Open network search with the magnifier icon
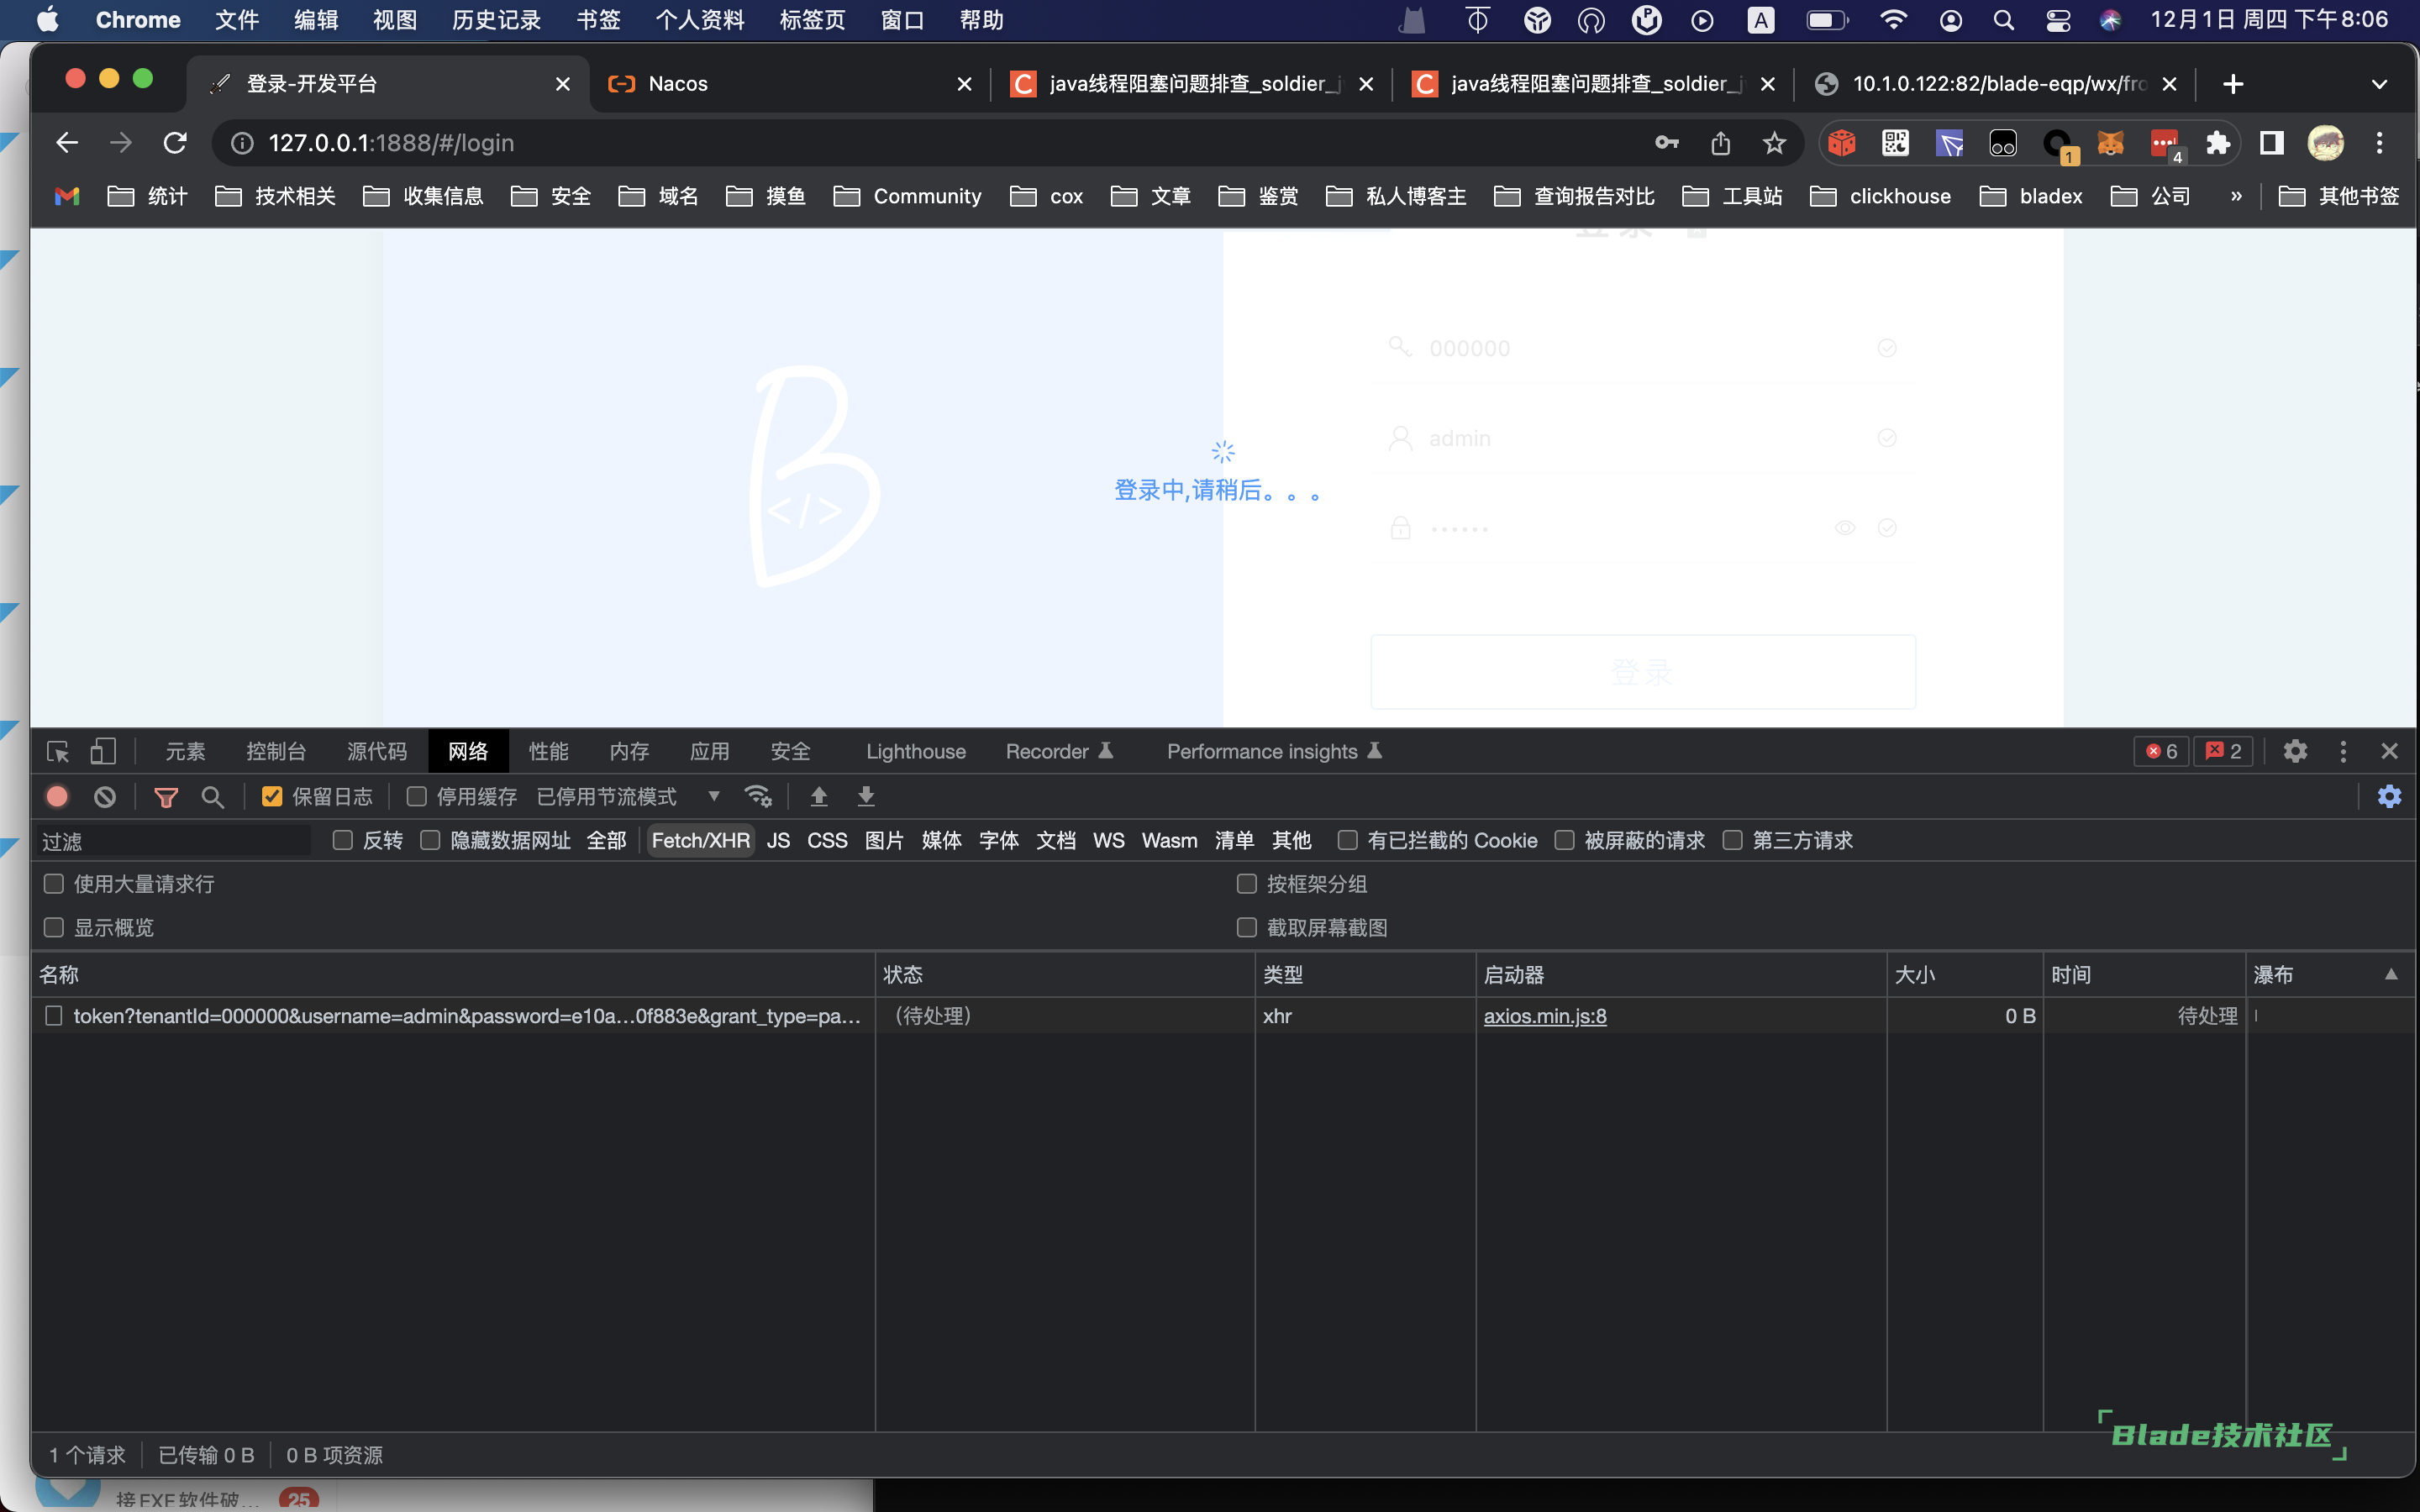 point(212,796)
